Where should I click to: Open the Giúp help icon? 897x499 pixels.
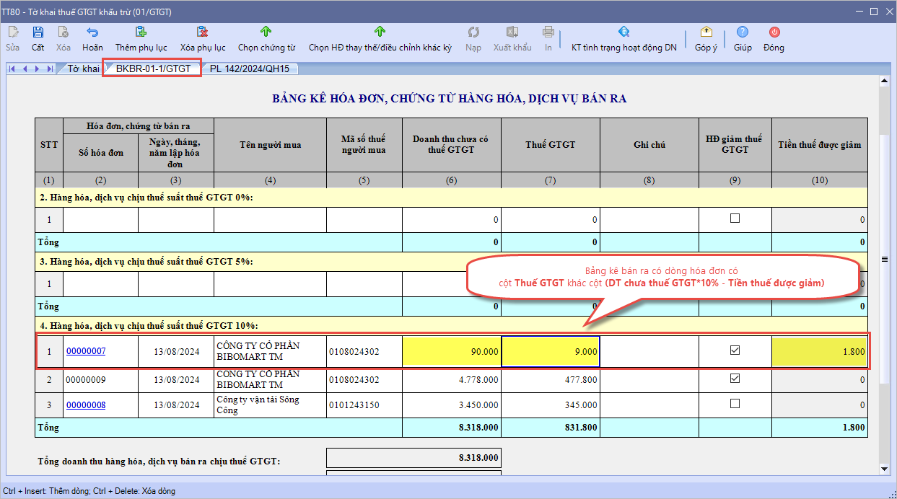743,33
